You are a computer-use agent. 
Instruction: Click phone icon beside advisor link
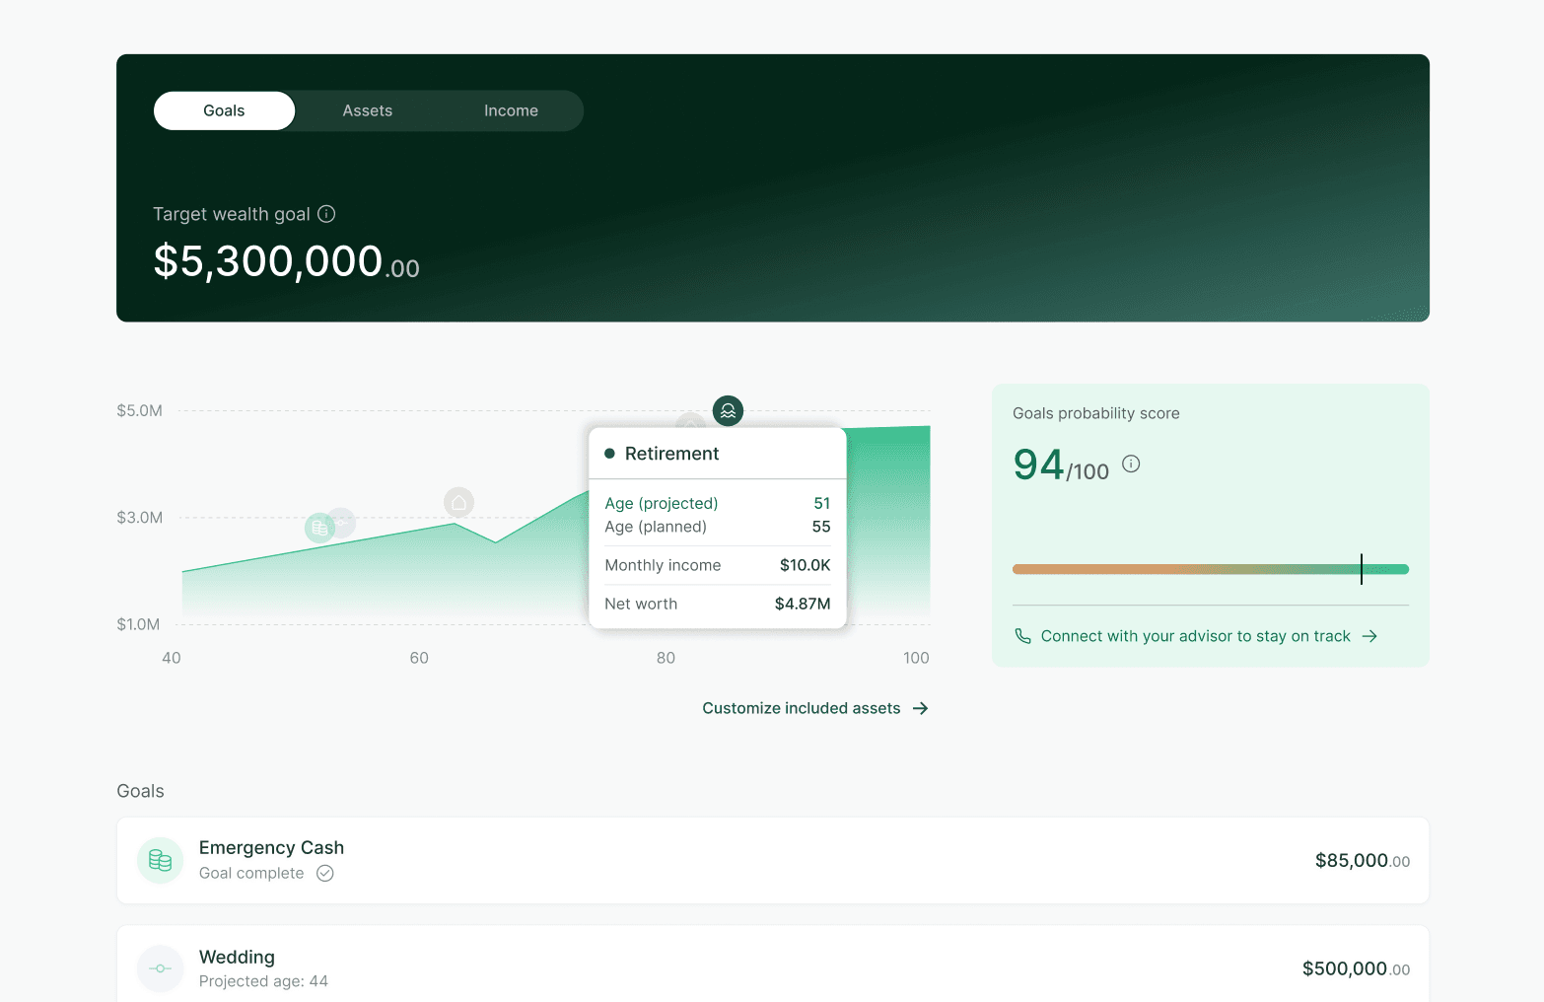1022,636
